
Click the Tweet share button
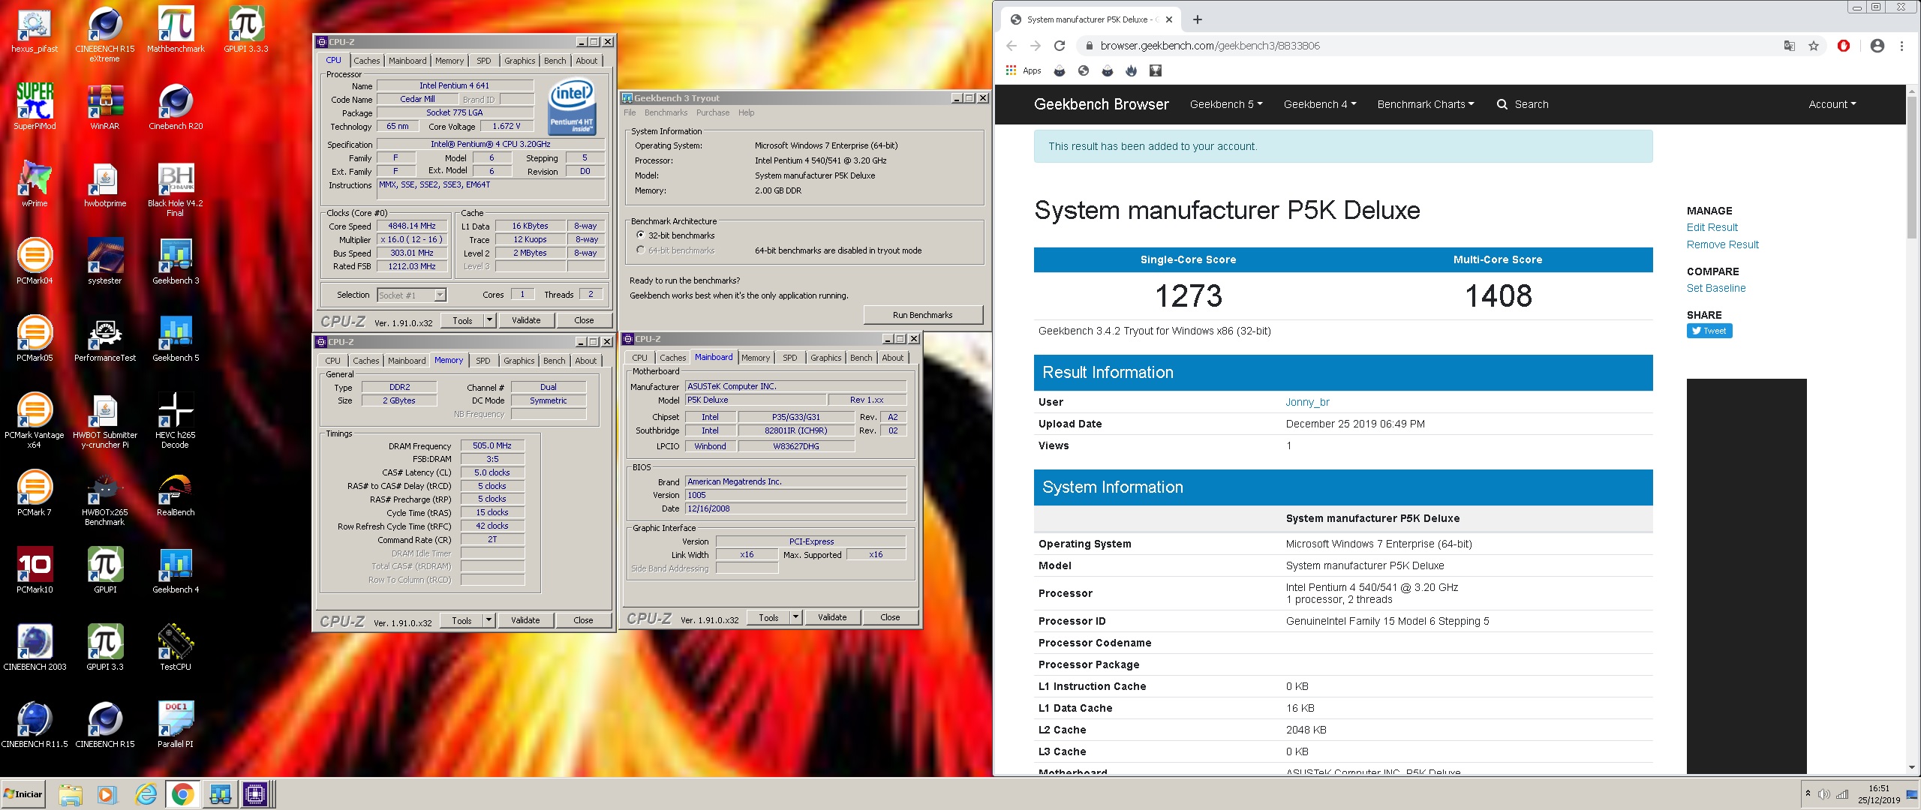tap(1709, 331)
